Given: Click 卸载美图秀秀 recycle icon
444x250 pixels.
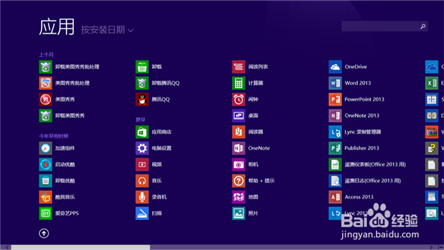Looking at the screenshot, I should pyautogui.click(x=46, y=116).
